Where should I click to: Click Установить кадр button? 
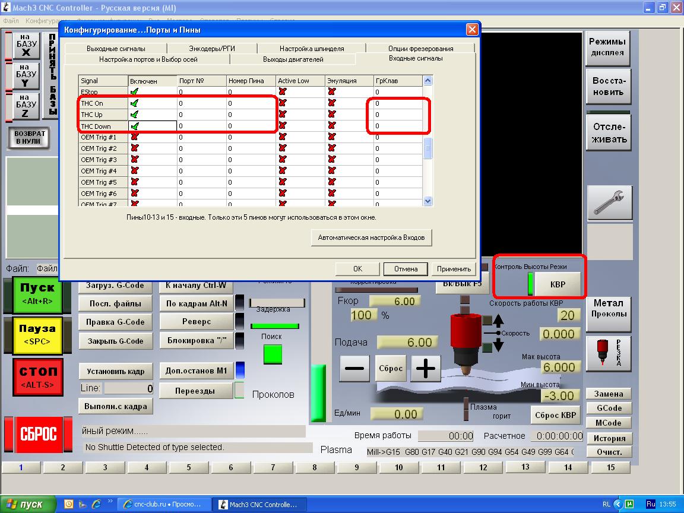[116, 371]
